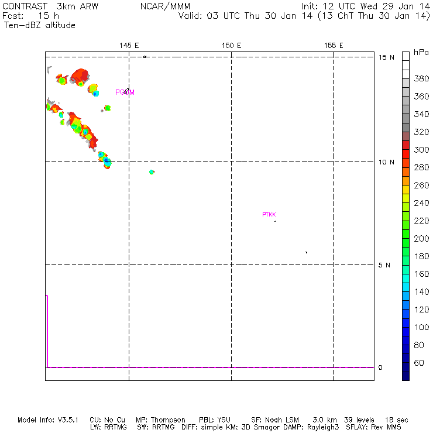Click the '80' colorbar value
The width and height of the screenshot is (433, 433).
419,345
